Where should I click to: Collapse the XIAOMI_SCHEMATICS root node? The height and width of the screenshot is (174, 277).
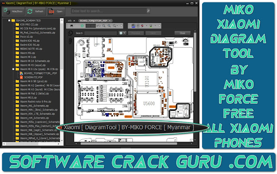tap(9, 20)
